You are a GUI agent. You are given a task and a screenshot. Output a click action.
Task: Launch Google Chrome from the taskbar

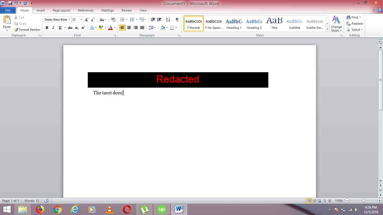(57, 209)
